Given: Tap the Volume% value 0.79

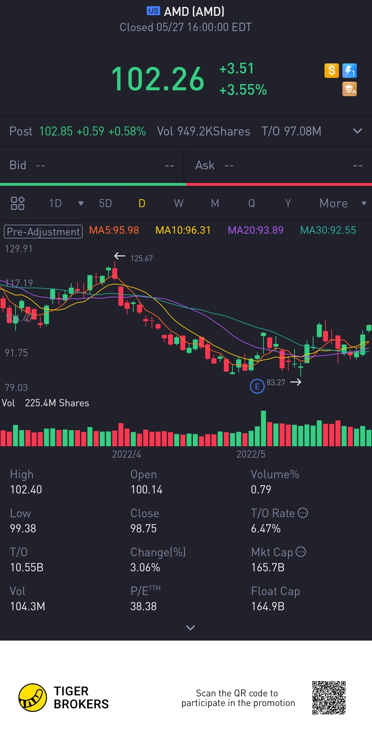Looking at the screenshot, I should (261, 490).
